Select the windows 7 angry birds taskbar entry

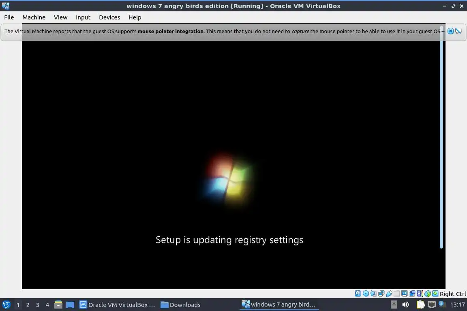click(279, 305)
